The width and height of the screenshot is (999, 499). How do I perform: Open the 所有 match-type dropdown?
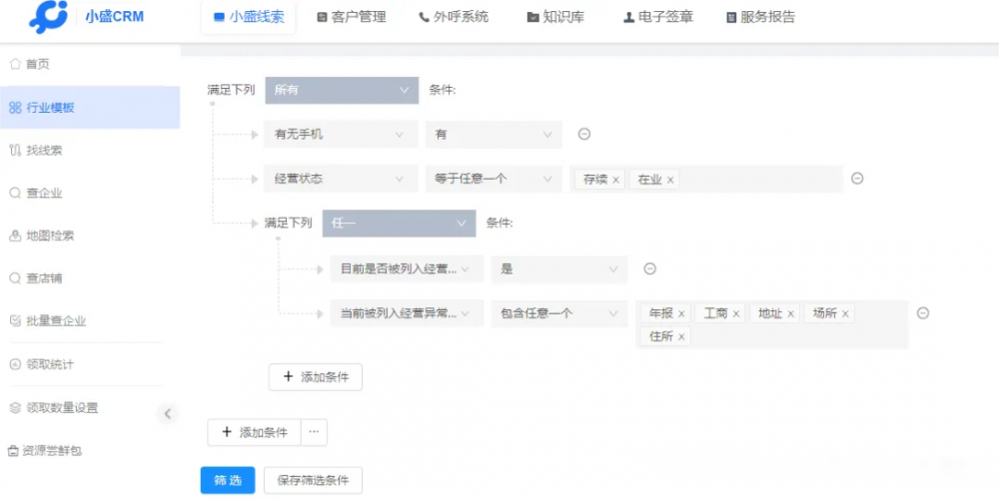click(342, 91)
